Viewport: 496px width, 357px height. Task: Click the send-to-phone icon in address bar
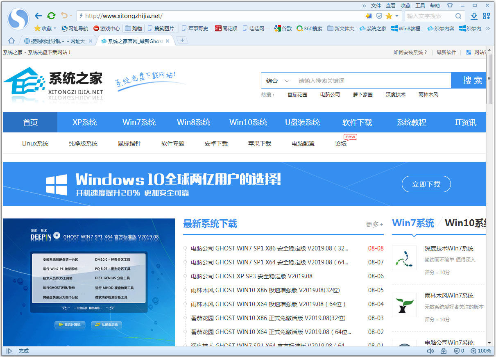(x=369, y=16)
